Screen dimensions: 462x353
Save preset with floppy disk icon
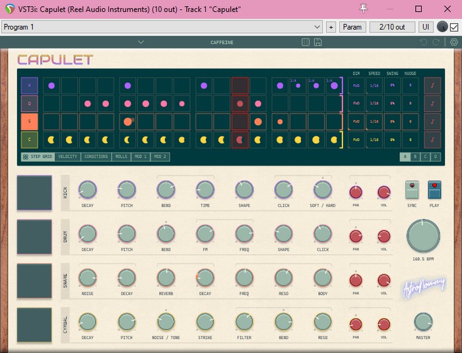point(317,42)
